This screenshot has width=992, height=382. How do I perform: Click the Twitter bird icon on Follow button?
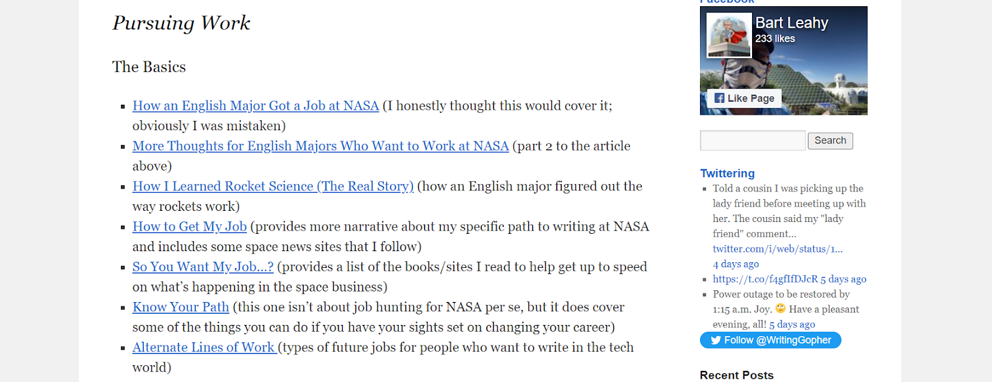pyautogui.click(x=716, y=340)
